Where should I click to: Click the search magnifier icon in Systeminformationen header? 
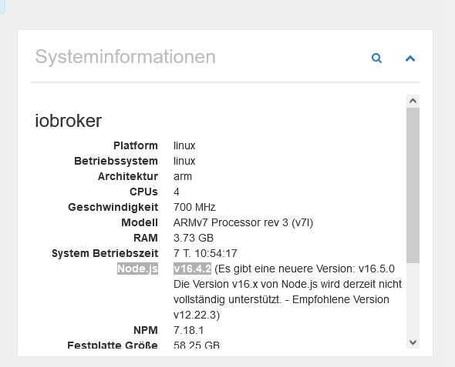pos(376,58)
